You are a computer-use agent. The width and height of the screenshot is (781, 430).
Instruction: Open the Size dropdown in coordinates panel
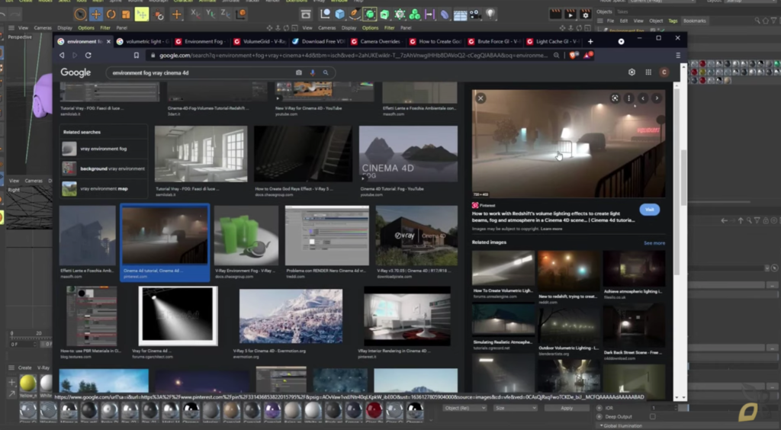(516, 408)
